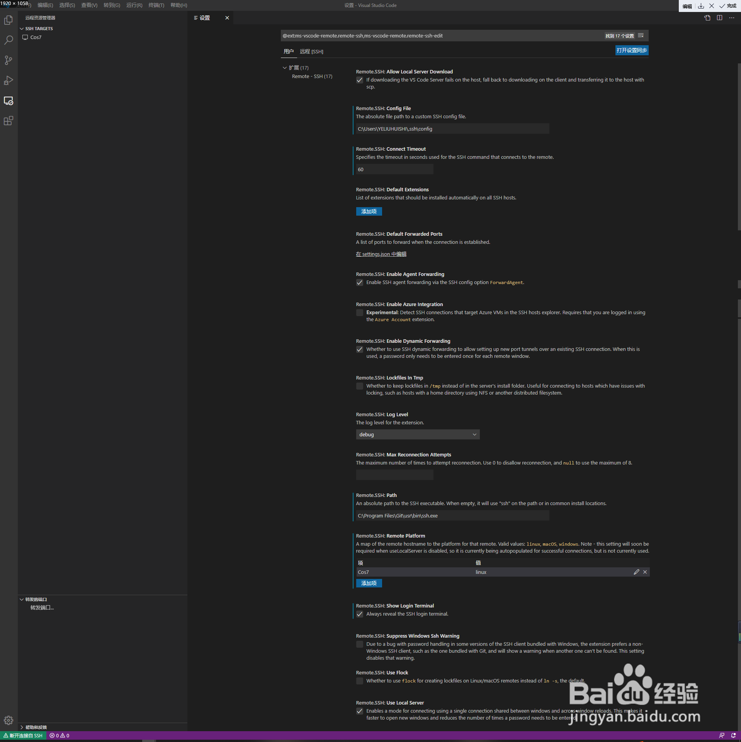This screenshot has height=742, width=741.
Task: Select the Remote Explorer icon
Action: click(x=8, y=101)
